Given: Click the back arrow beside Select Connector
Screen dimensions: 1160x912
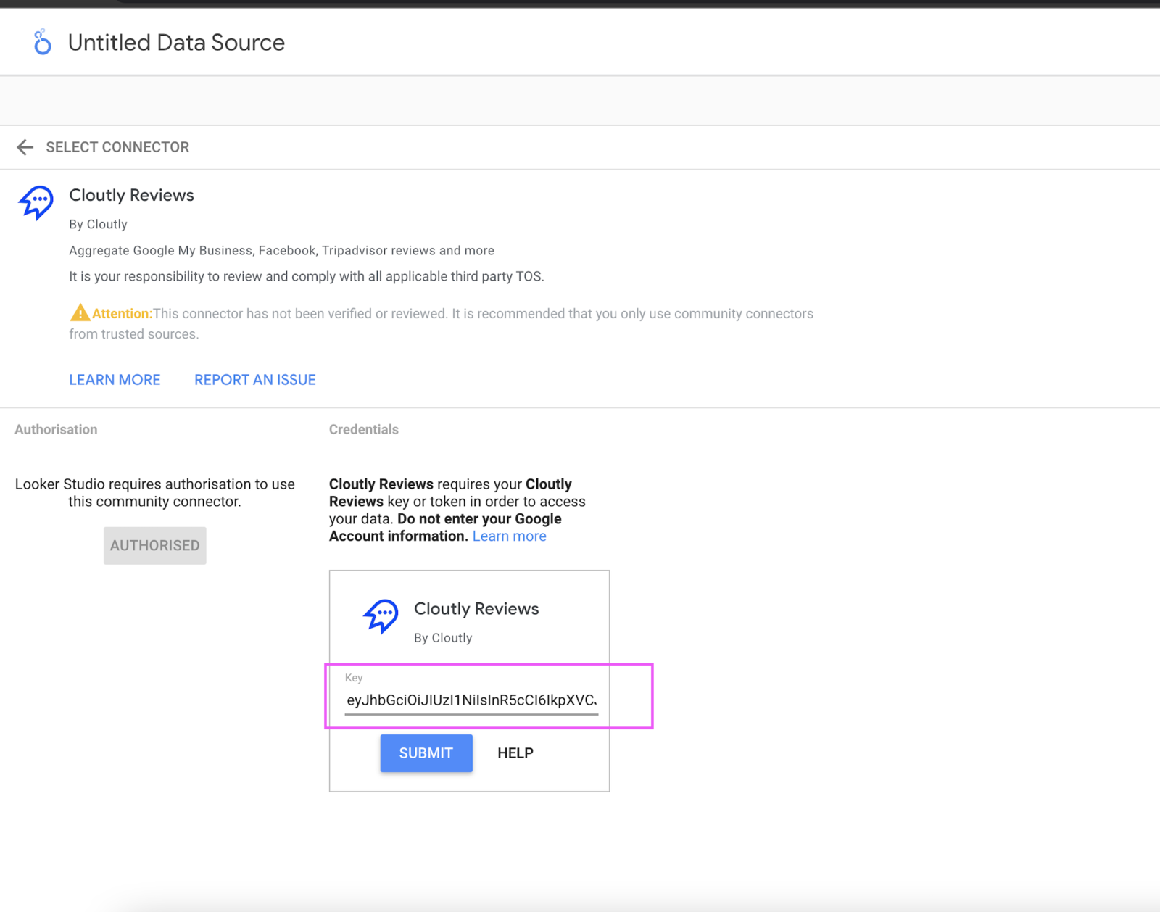Looking at the screenshot, I should [25, 147].
